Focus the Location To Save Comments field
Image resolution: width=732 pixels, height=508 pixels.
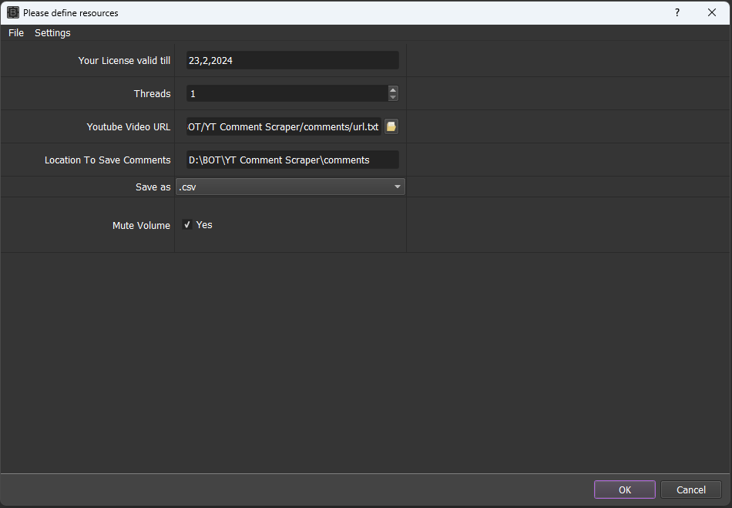292,160
